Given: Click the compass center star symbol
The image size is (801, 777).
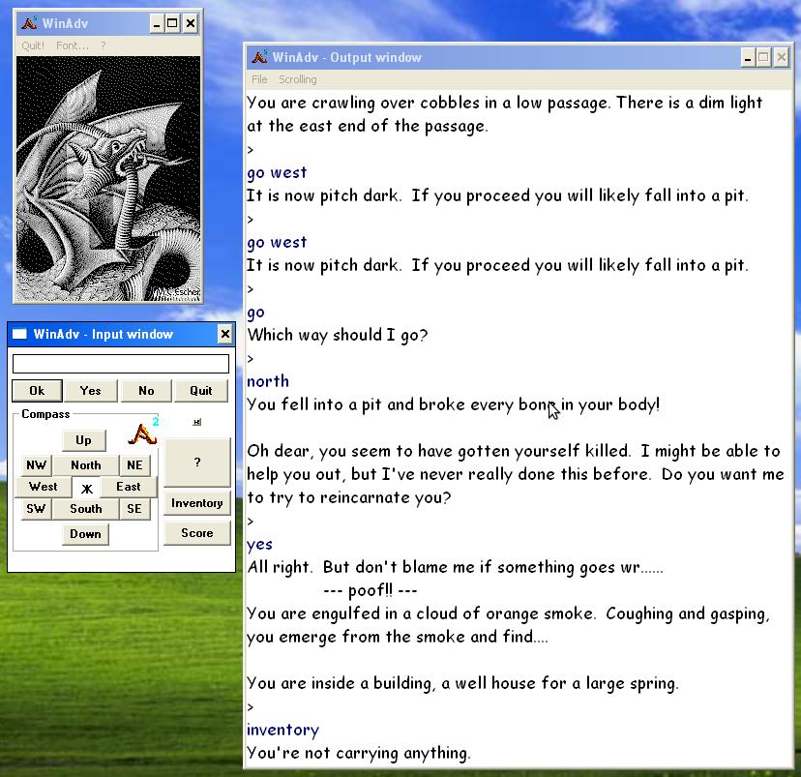Looking at the screenshot, I should tap(87, 489).
